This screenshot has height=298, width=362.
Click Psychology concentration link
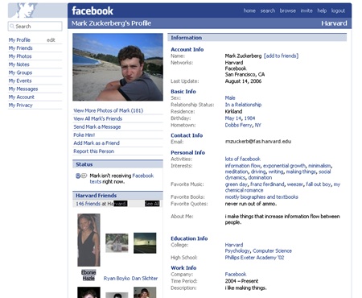237,251
